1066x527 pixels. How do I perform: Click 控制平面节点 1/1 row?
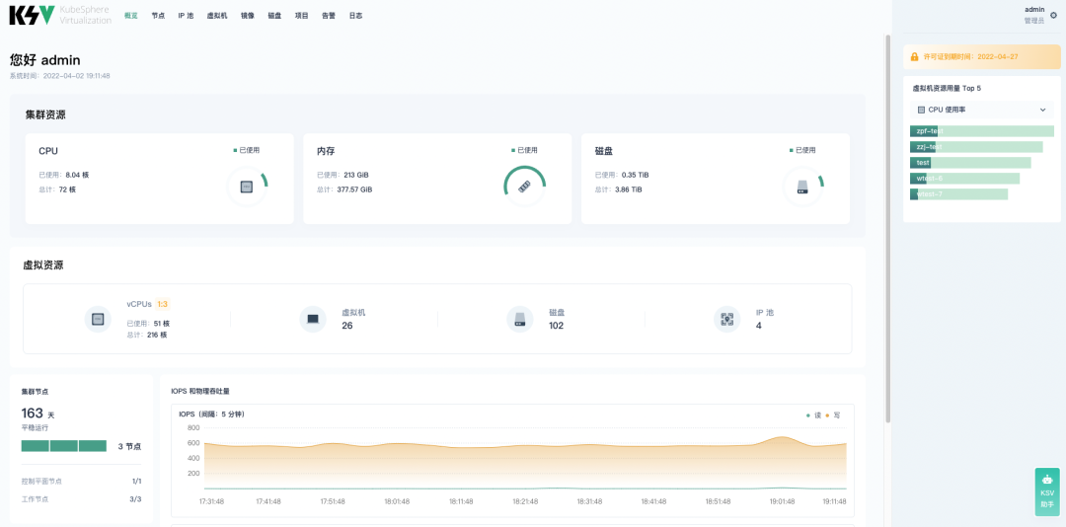pos(82,481)
